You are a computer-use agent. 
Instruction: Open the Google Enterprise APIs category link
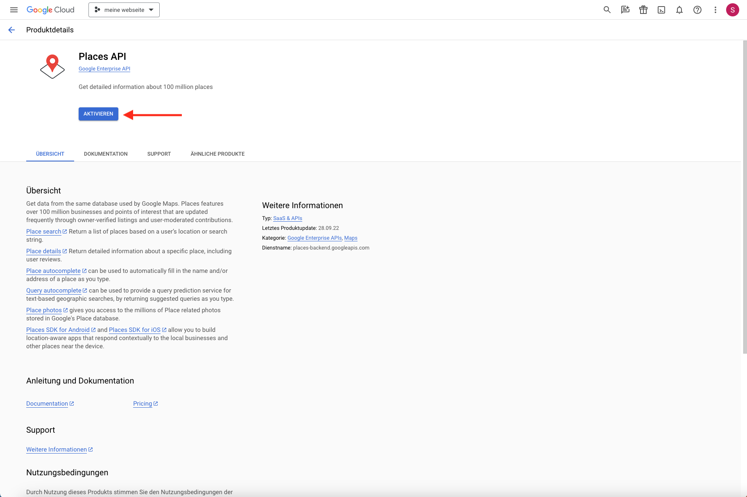315,238
